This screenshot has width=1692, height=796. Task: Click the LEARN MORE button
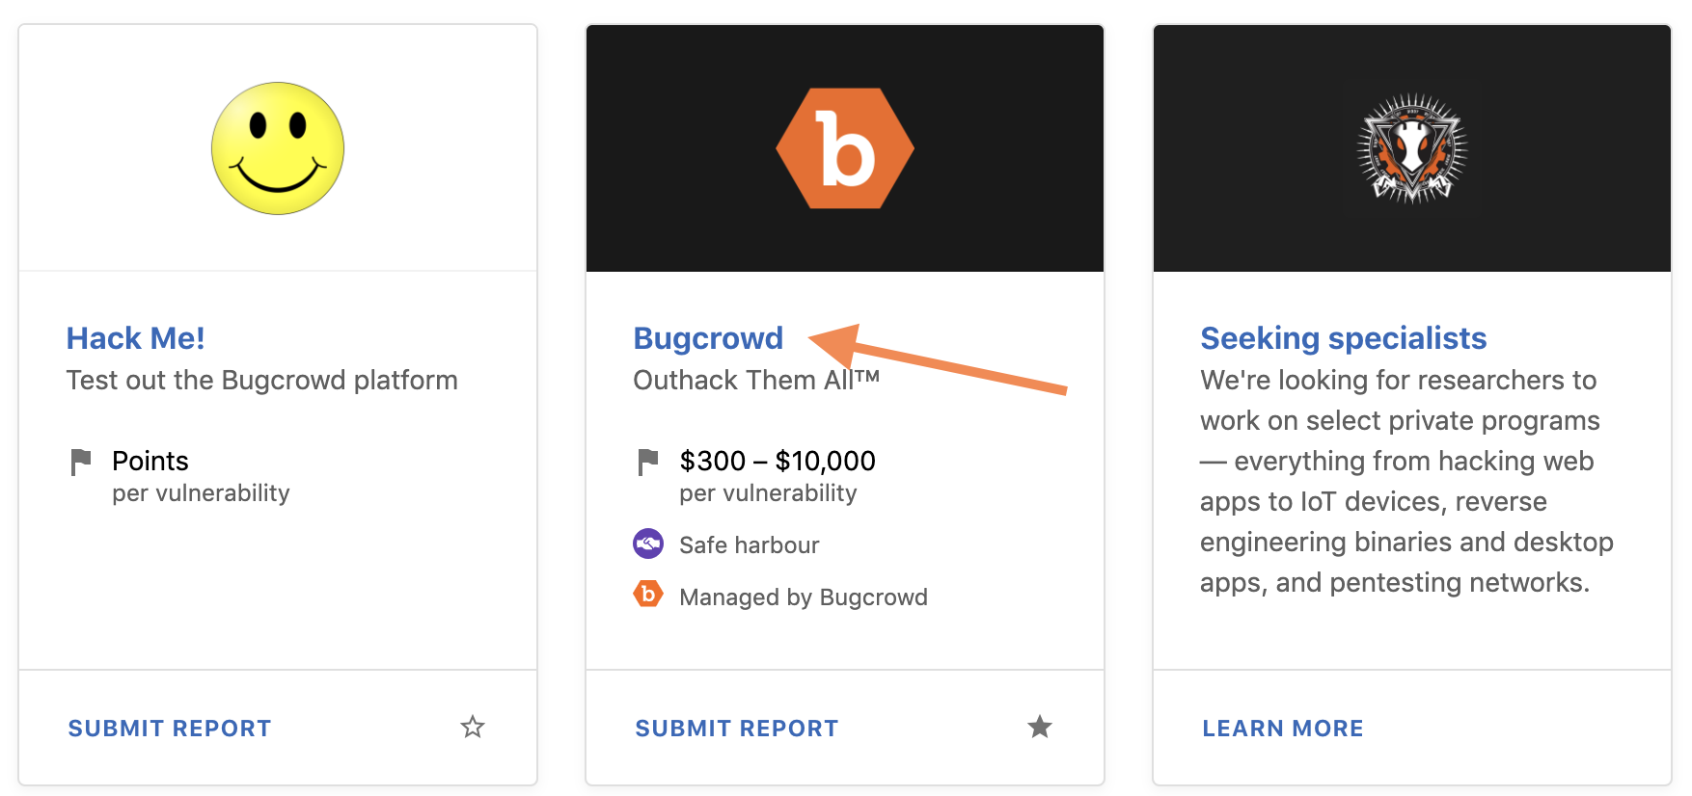click(1283, 729)
